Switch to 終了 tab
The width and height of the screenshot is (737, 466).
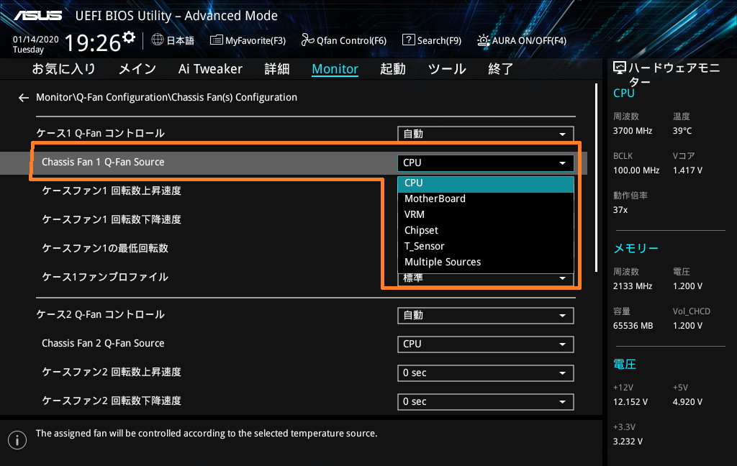coord(501,69)
